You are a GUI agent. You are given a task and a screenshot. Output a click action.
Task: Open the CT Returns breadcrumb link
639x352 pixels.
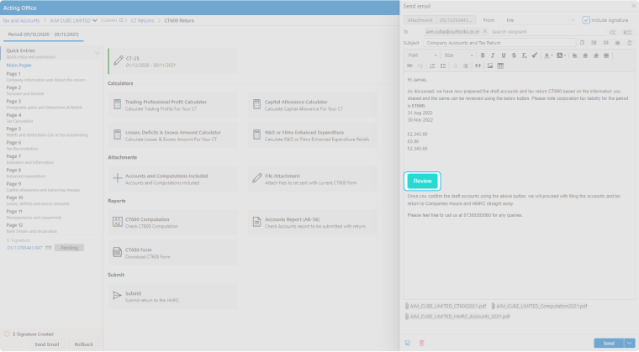(143, 19)
